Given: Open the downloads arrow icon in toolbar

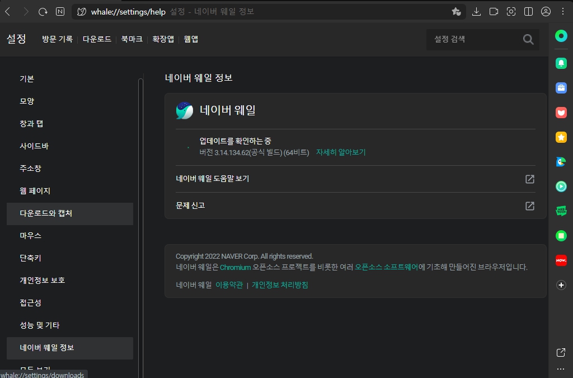Looking at the screenshot, I should [476, 12].
